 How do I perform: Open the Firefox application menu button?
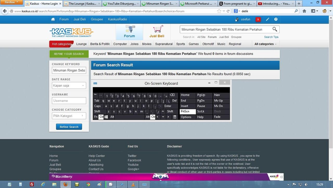click(12, 2)
